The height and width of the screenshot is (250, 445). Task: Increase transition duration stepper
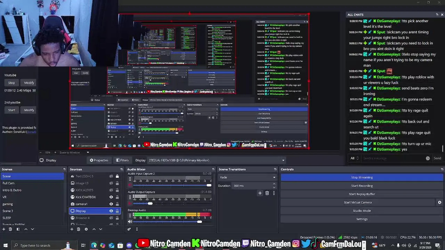point(274,184)
